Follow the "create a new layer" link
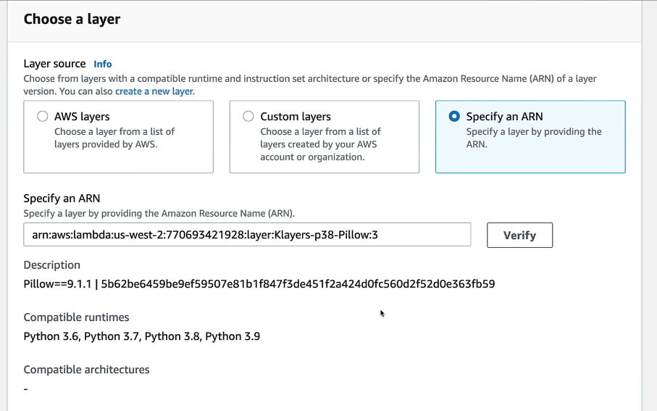The height and width of the screenshot is (411, 657). click(154, 91)
